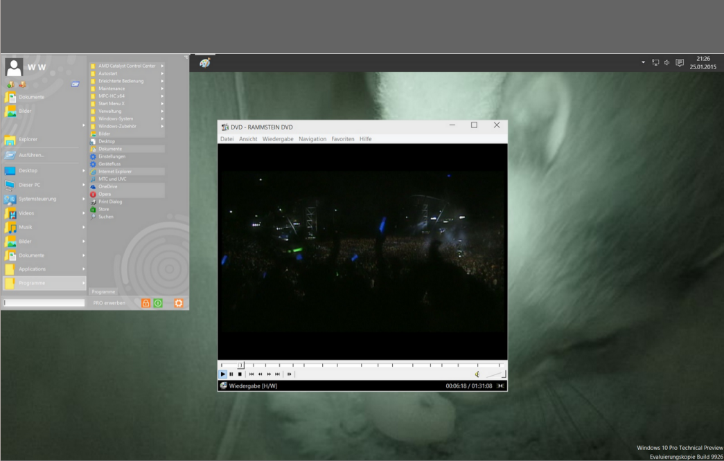The height and width of the screenshot is (461, 724).
Task: Skip to next chapter in the player
Action: [278, 374]
